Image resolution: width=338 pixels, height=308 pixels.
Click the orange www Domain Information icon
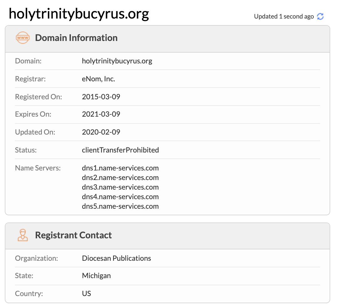23,38
